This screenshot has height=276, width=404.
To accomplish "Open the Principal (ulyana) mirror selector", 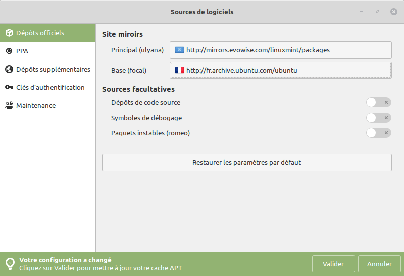I will (280, 50).
